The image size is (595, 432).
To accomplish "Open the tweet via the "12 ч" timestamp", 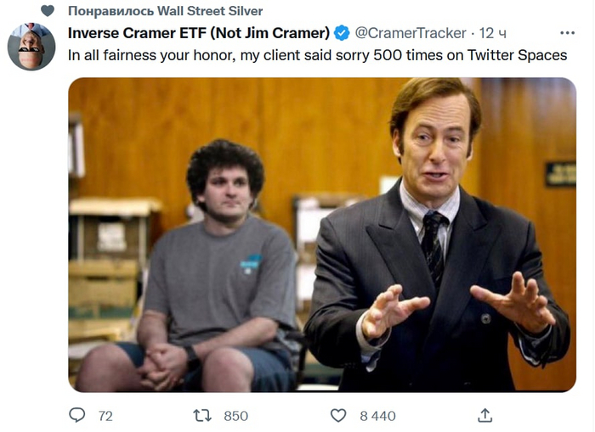I will [x=493, y=33].
